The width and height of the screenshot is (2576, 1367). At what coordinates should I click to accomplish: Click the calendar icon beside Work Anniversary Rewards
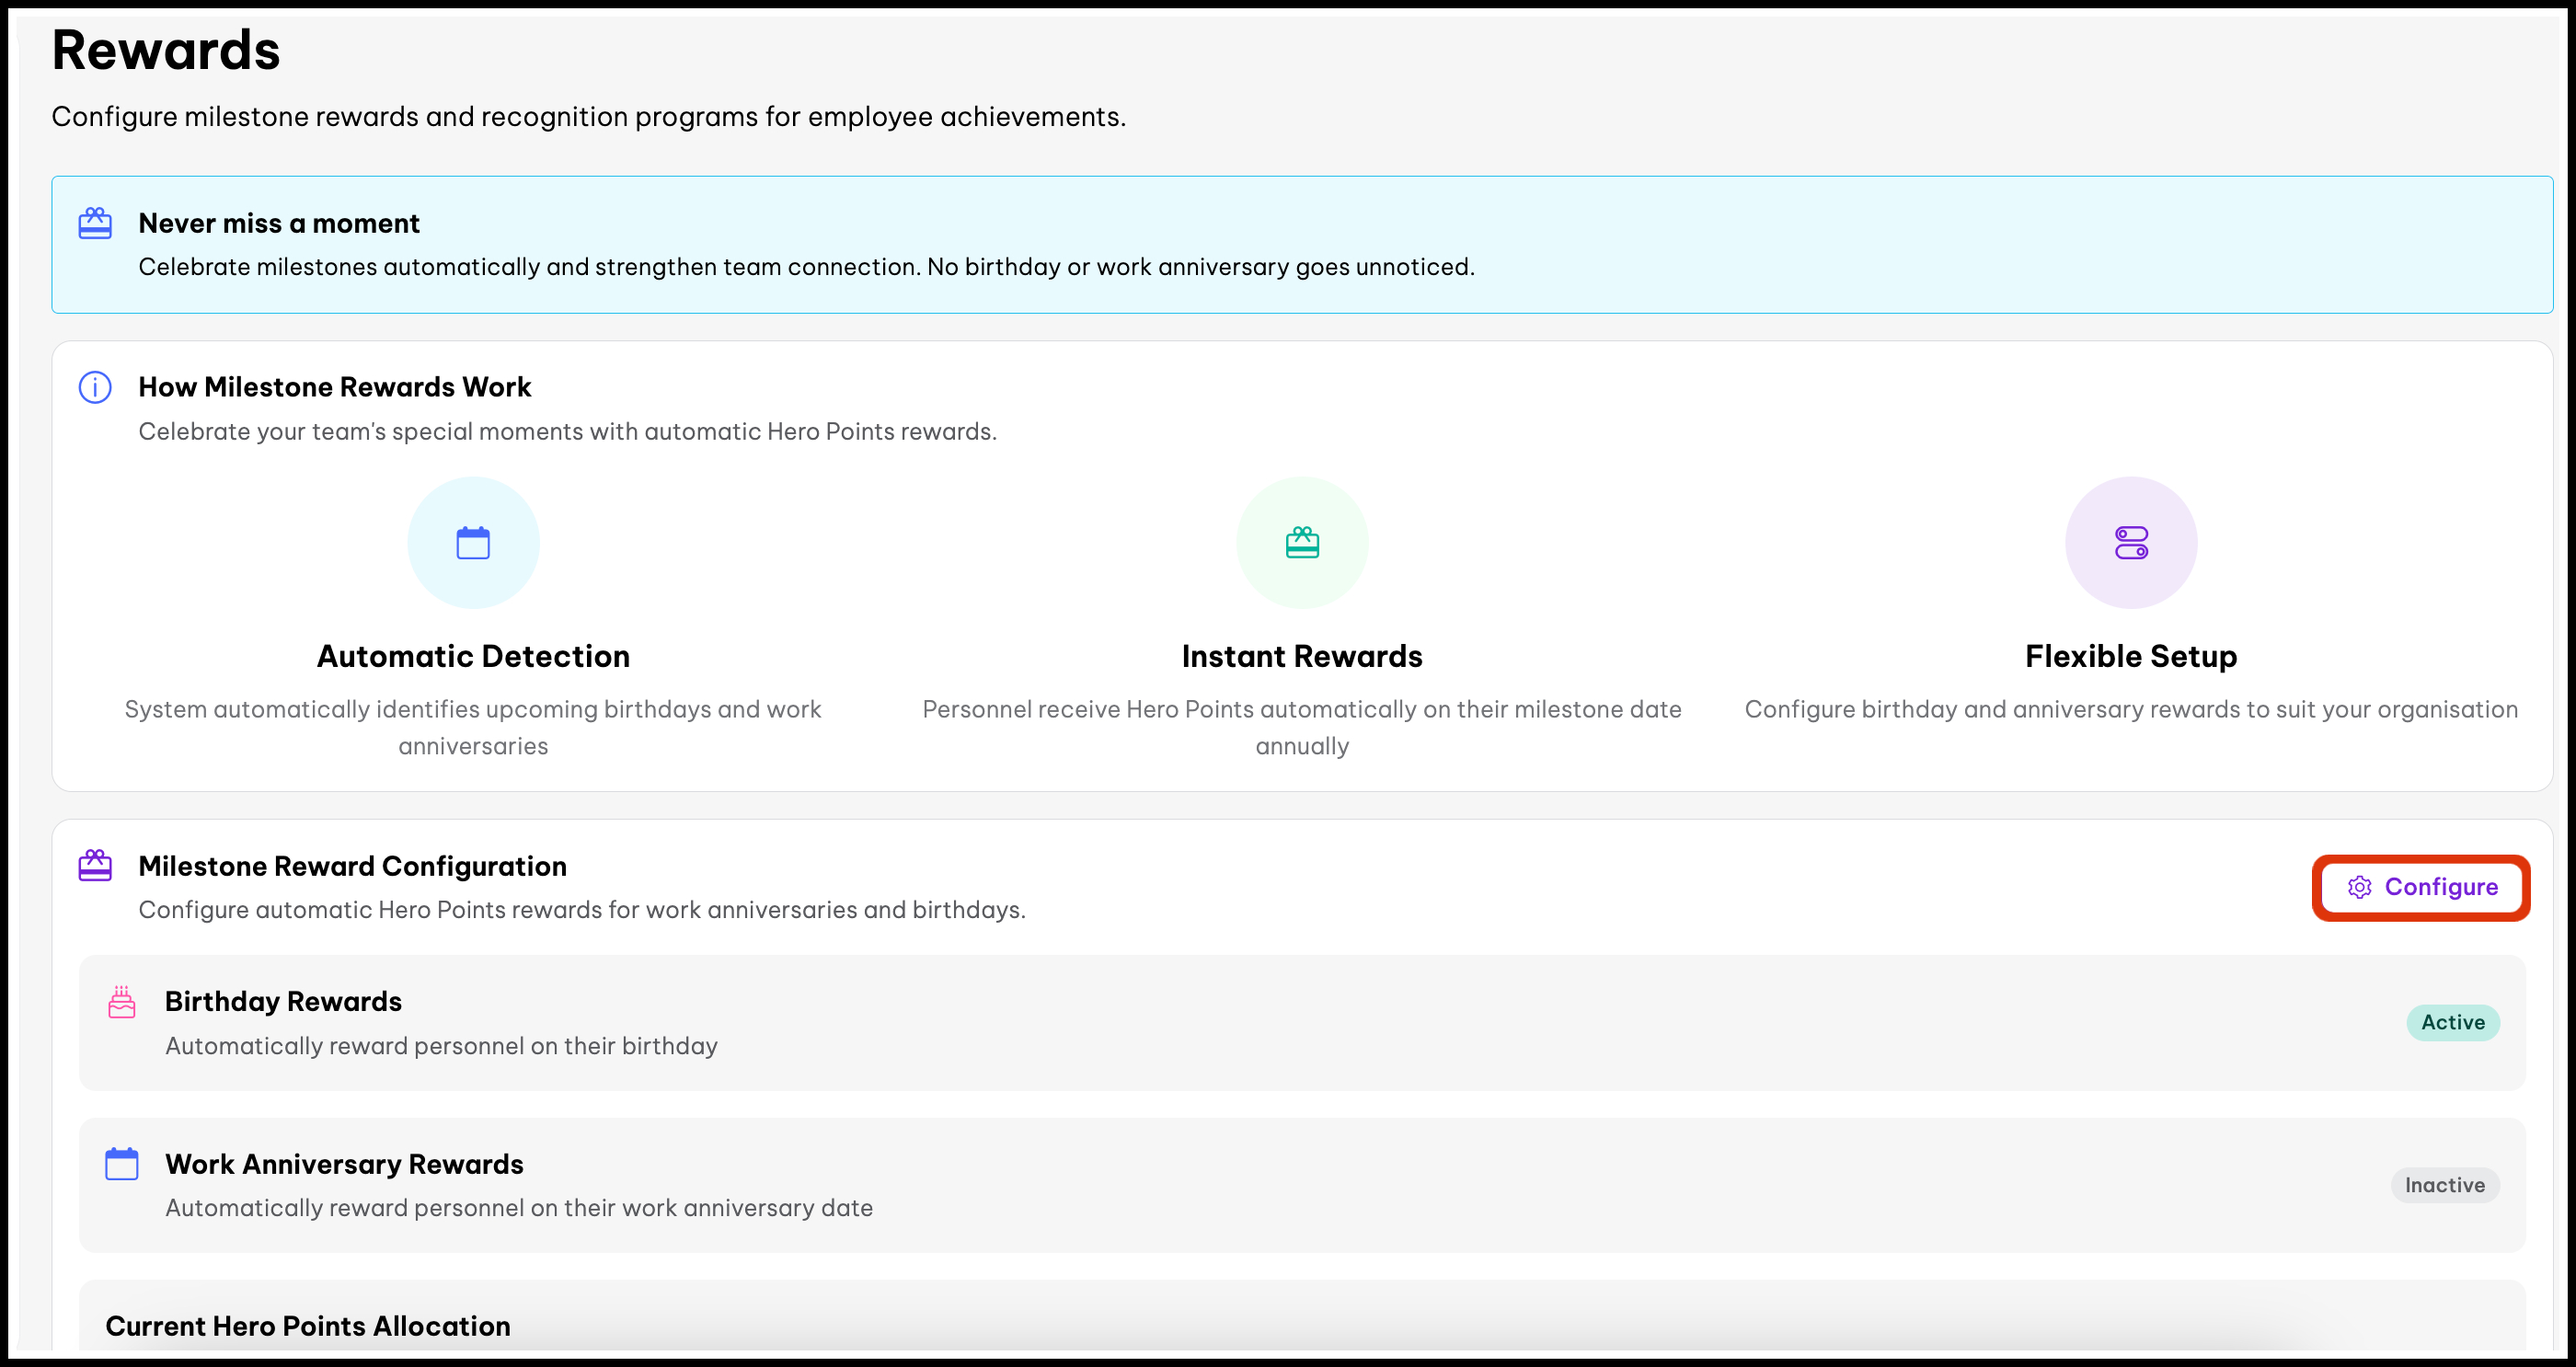122,1164
